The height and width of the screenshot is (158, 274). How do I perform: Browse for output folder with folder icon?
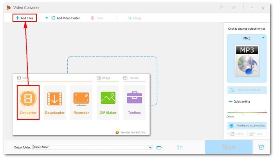(x=159, y=147)
